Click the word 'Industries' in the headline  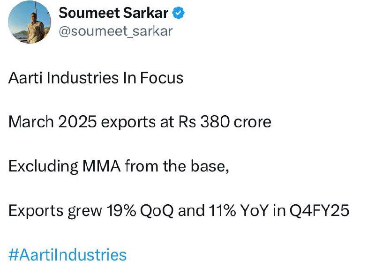[82, 78]
